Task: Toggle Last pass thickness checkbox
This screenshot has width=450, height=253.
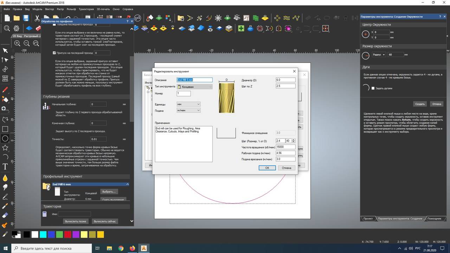Action: (x=54, y=25)
